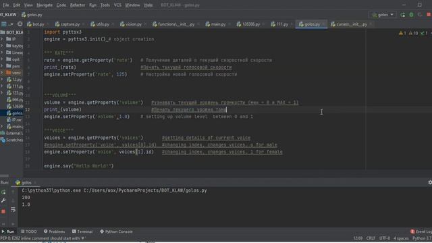Open the Edit menu
The height and width of the screenshot is (243, 432).
click(x=16, y=5)
